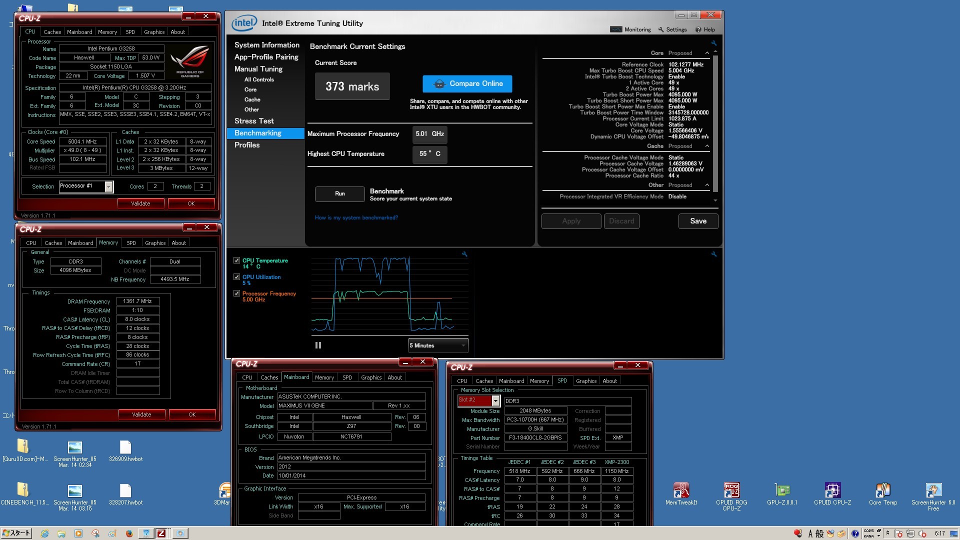This screenshot has width=960, height=540.
Task: Click scroll-down arrow of proposed settings list
Action: pyautogui.click(x=715, y=200)
